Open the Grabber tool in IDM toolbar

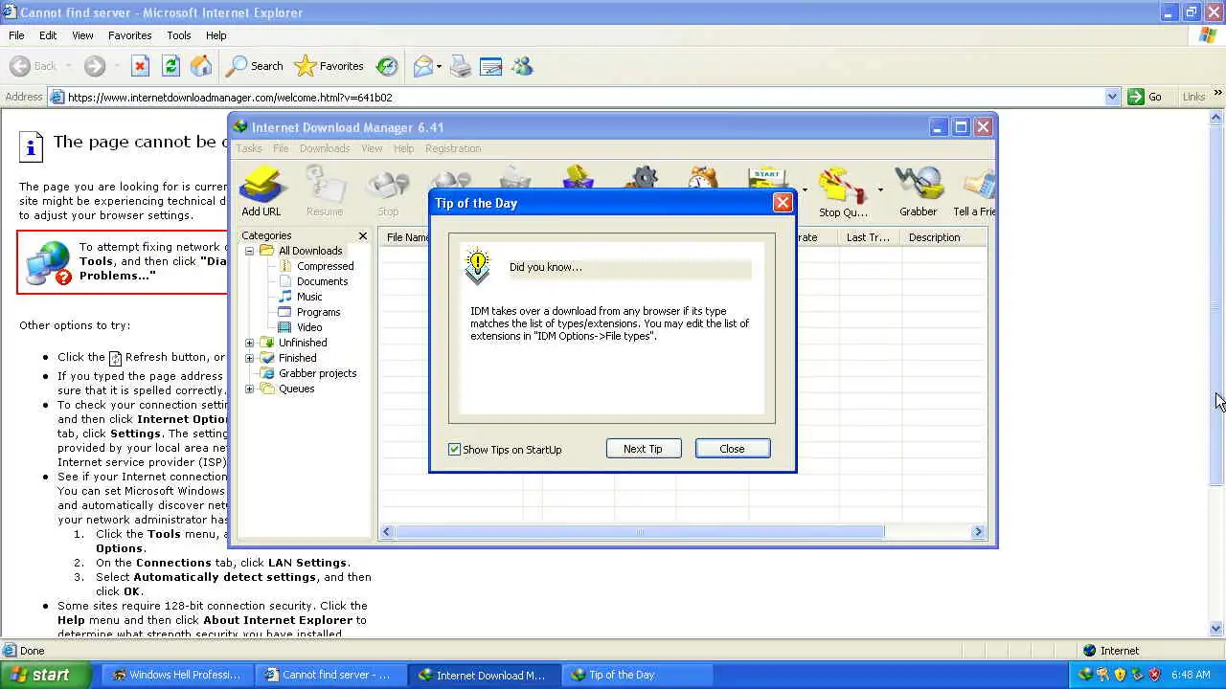tap(918, 191)
